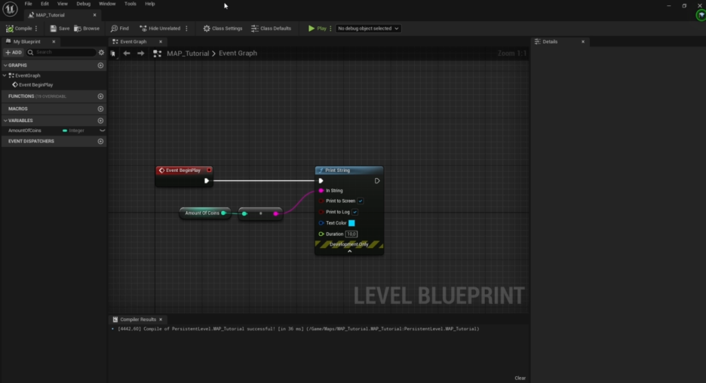The height and width of the screenshot is (383, 706).
Task: Collapse the Graphs section
Action: click(5, 66)
